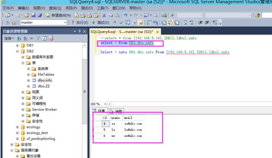Screen dimensions: 272x158
Task: Click the Disconnect icon in Object Explorer toolbar
Action: pyautogui.click(x=25, y=38)
